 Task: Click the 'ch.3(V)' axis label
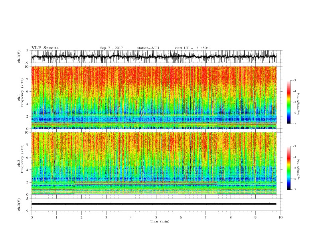[x=19, y=205]
